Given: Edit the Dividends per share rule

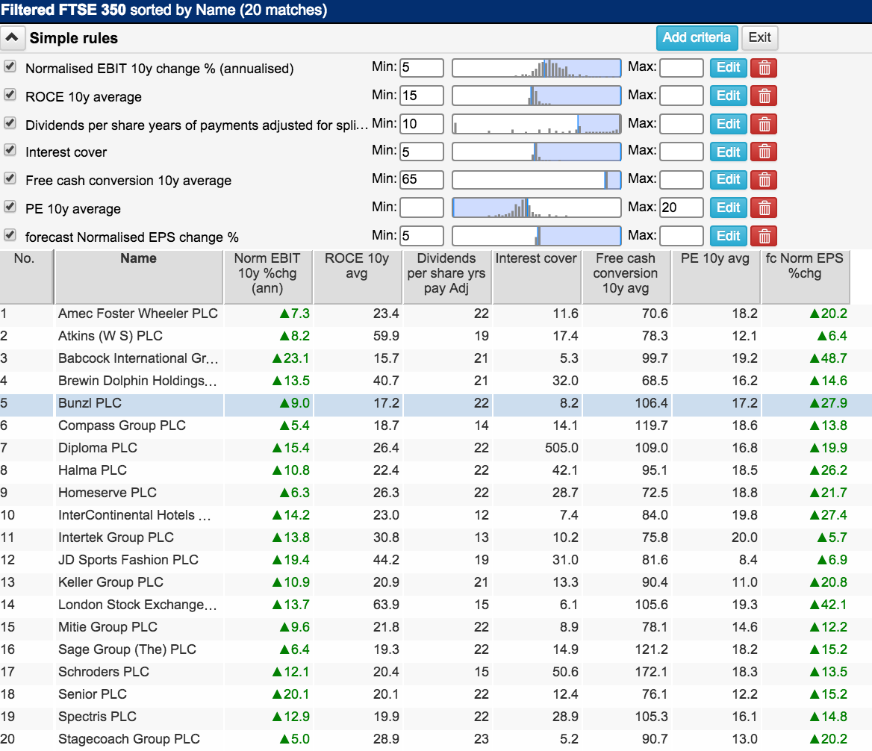Looking at the screenshot, I should pyautogui.click(x=728, y=124).
